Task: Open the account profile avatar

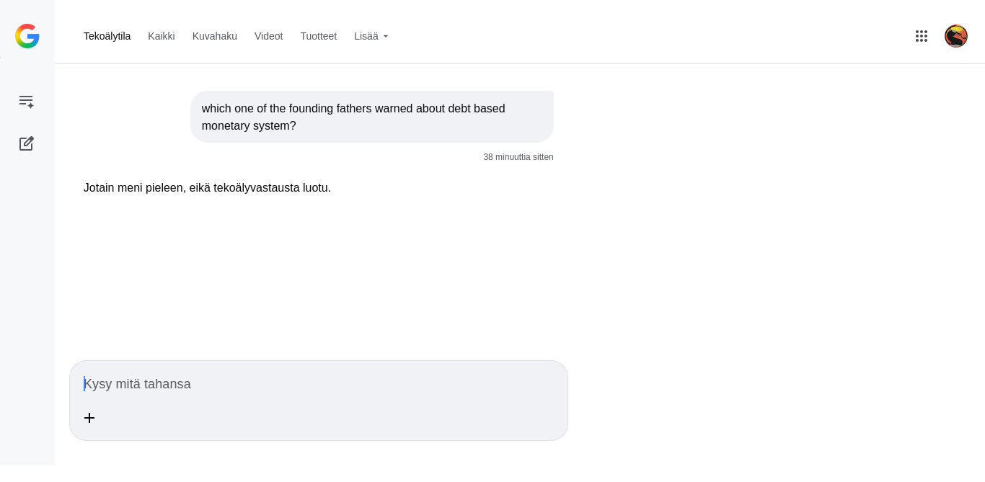Action: [955, 36]
